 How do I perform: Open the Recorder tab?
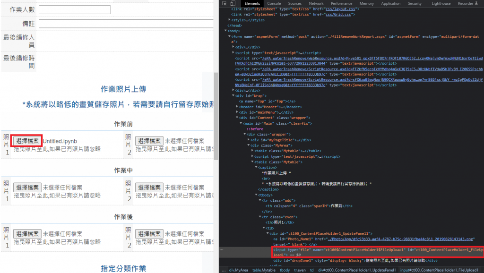(467, 3)
